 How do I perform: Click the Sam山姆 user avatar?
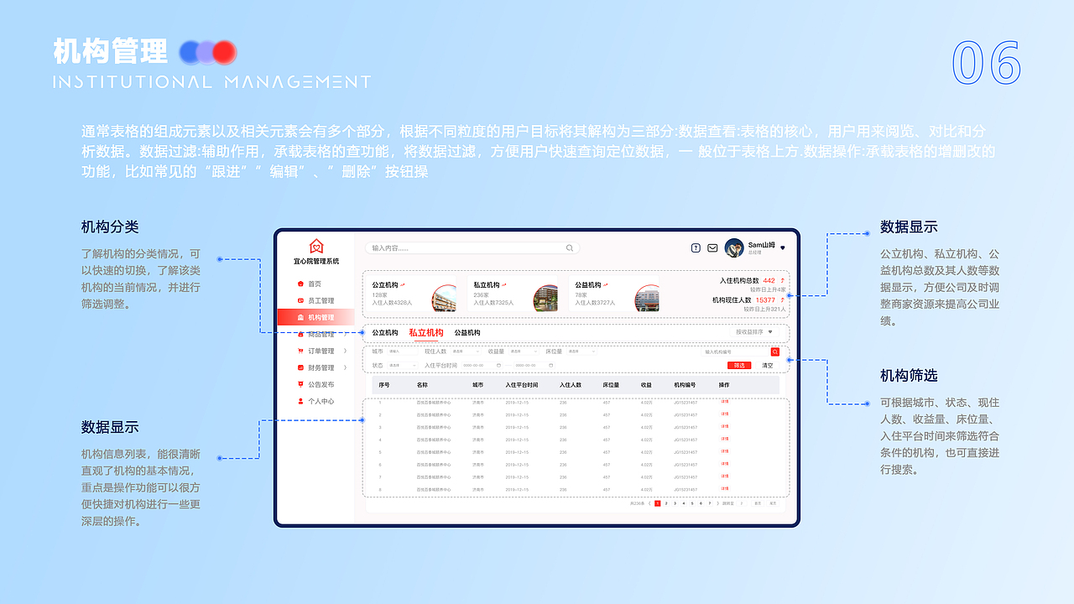click(734, 247)
